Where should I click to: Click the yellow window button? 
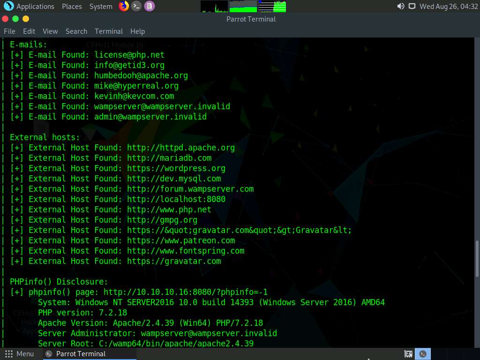[26, 19]
